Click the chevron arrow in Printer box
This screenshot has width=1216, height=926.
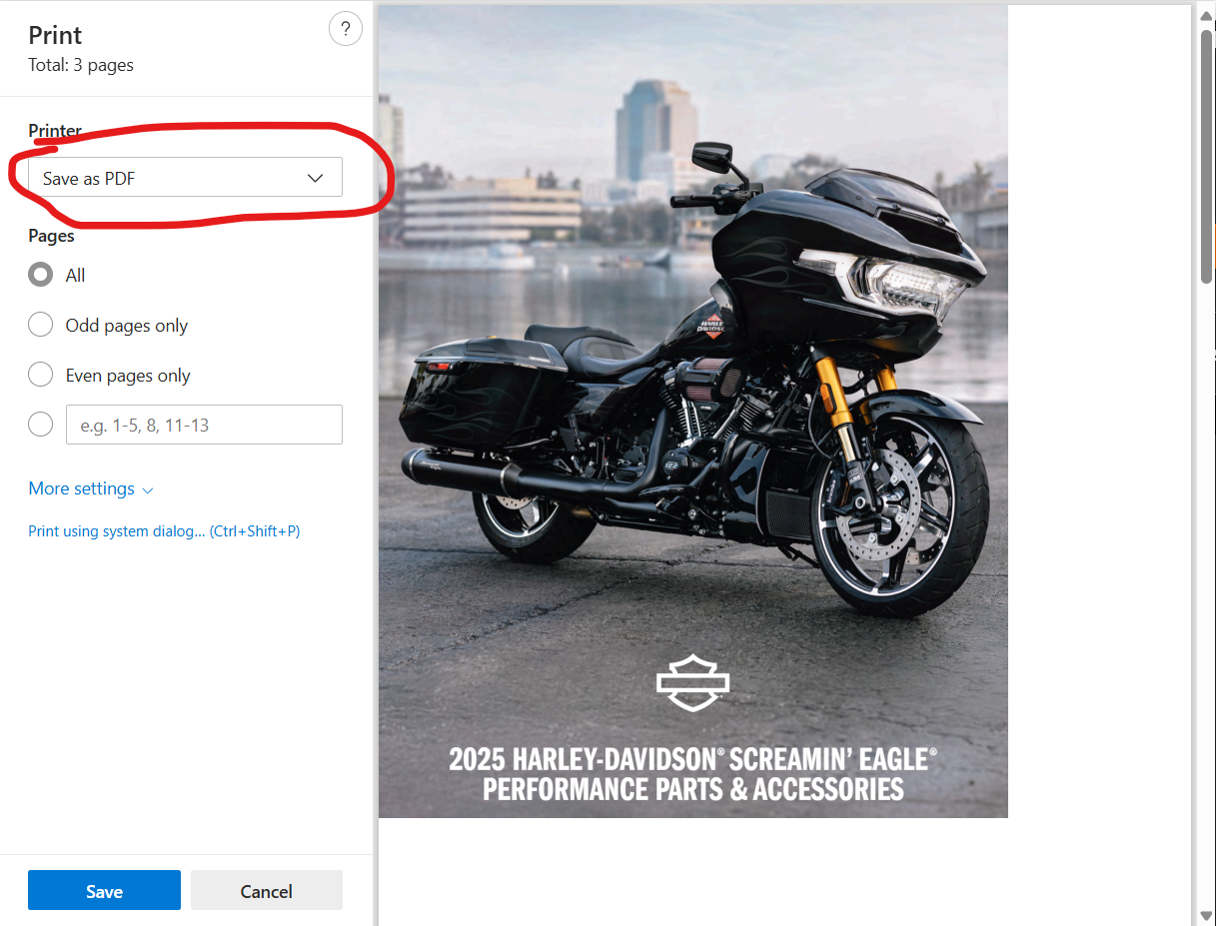click(x=316, y=178)
